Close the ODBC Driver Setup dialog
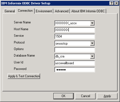 click(x=116, y=3)
